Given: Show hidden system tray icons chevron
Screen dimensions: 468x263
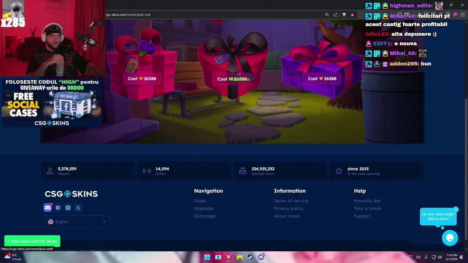Looking at the screenshot, I should pos(403,257).
